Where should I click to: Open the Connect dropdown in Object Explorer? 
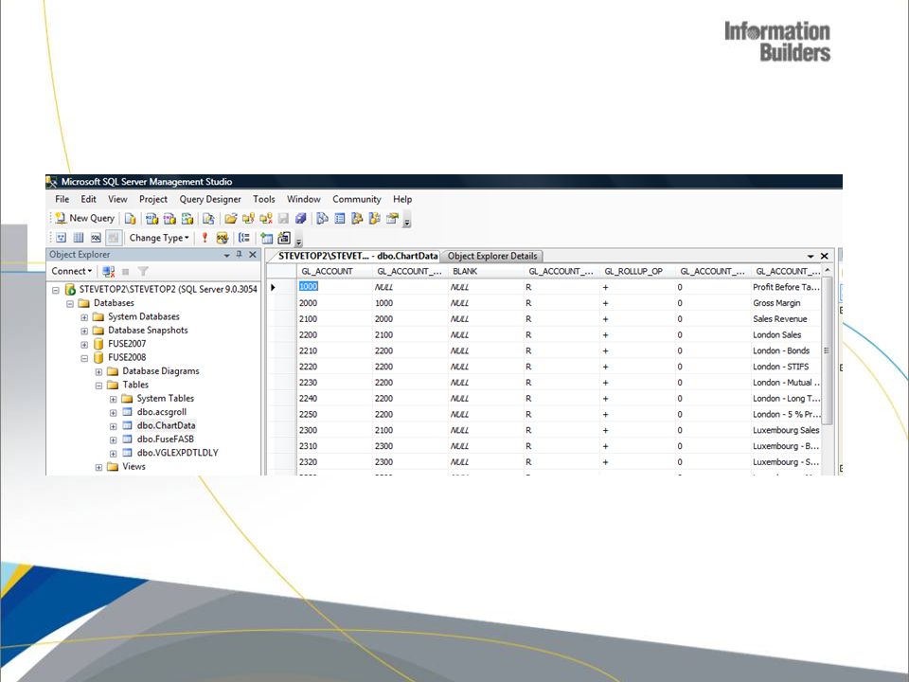[71, 271]
